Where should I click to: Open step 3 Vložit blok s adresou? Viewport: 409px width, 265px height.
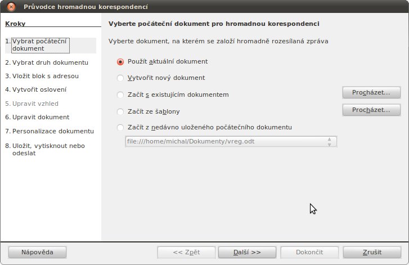coord(42,76)
